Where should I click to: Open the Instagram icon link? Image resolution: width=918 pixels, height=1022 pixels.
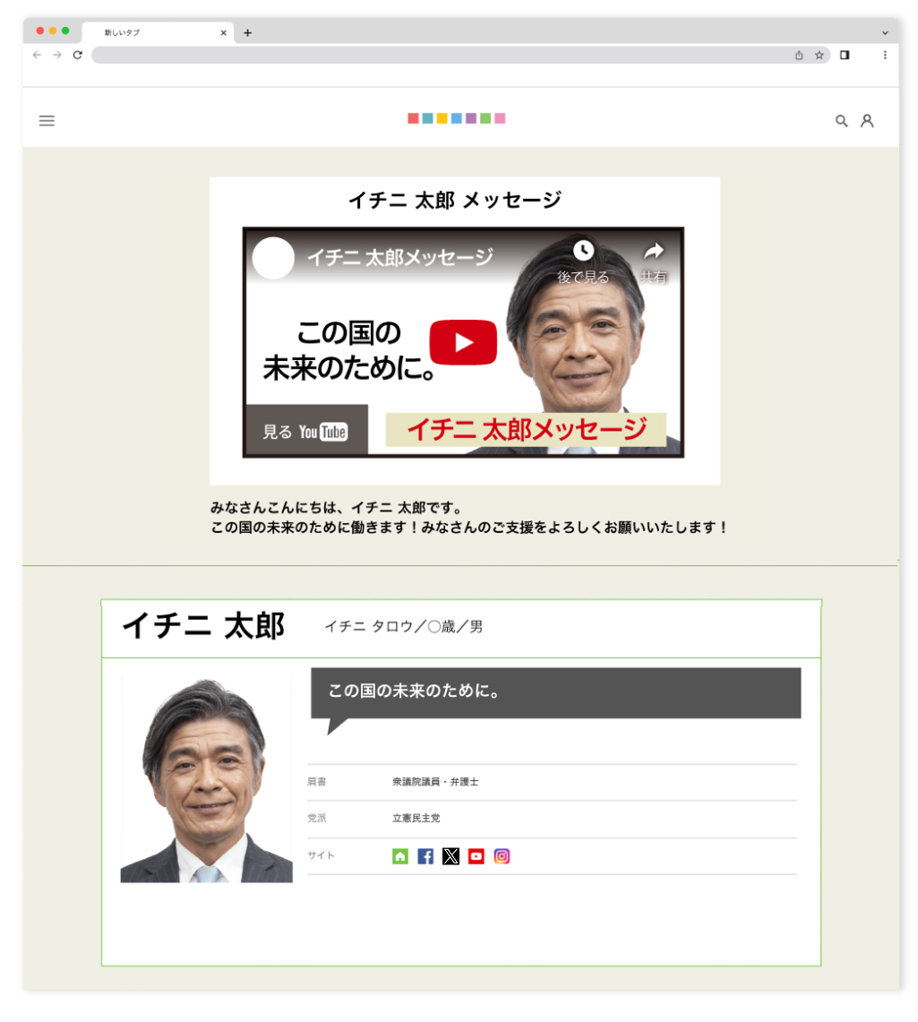(502, 855)
